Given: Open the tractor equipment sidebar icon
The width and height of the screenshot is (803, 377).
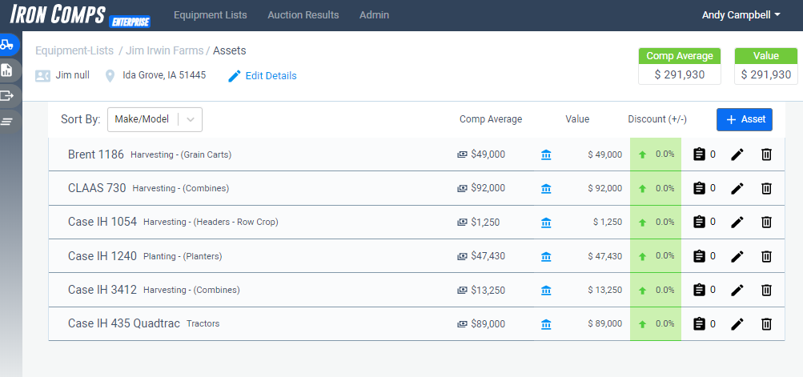Looking at the screenshot, I should tap(7, 45).
